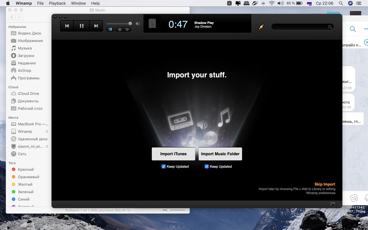Open battery status showing 85 %
This screenshot has width=368, height=230.
click(x=294, y=3)
